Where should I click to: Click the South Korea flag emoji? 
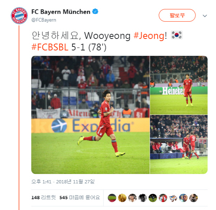coord(177,35)
